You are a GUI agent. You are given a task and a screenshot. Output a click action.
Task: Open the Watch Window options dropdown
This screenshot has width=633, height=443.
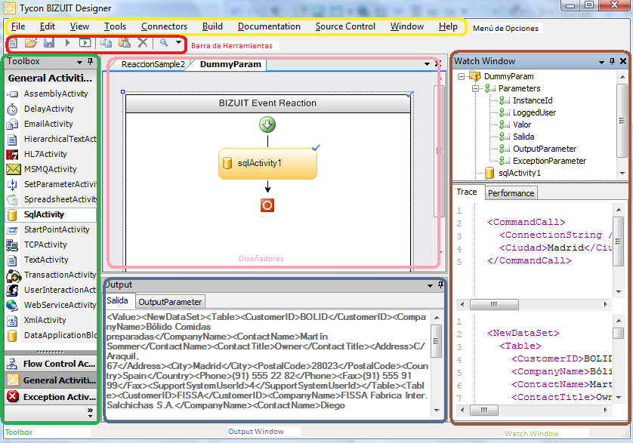point(601,62)
